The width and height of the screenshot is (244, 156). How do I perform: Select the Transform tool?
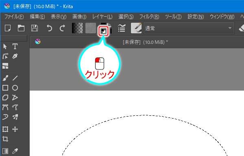[x=5, y=129]
